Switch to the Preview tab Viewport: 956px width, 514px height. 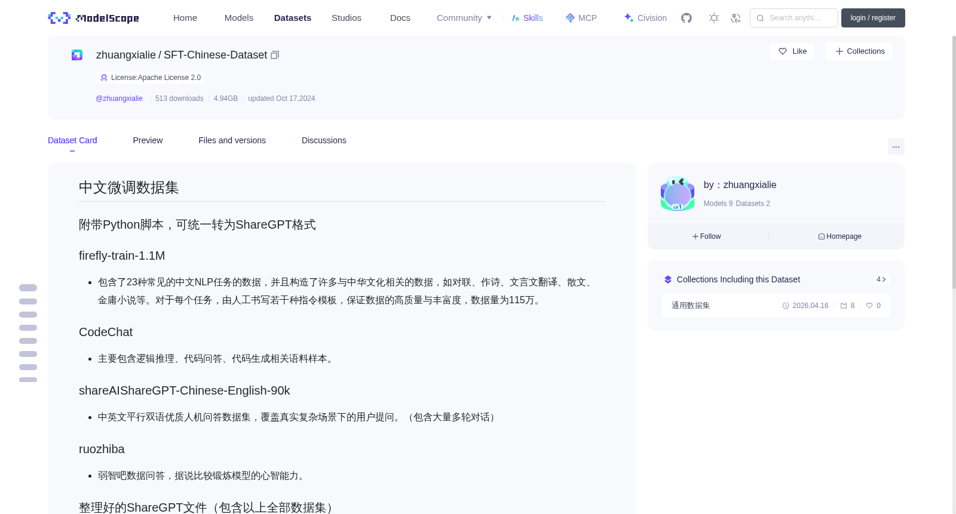coord(148,140)
